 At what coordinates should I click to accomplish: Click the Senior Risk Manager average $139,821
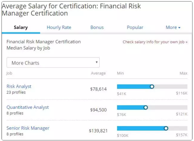[98, 131]
